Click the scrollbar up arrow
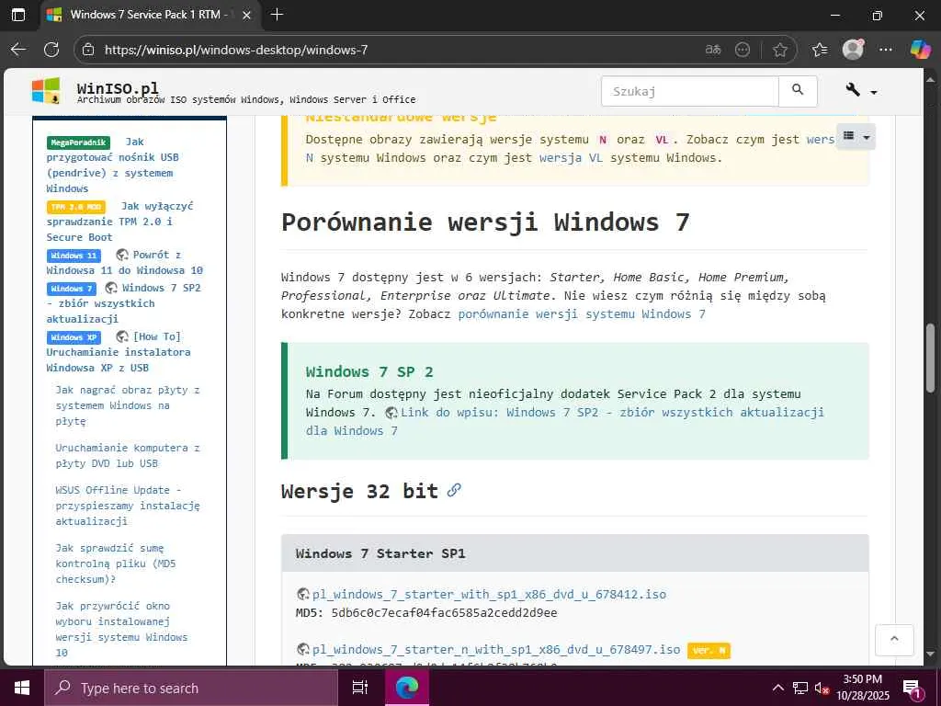Screen dimensions: 941x706 click(x=931, y=79)
